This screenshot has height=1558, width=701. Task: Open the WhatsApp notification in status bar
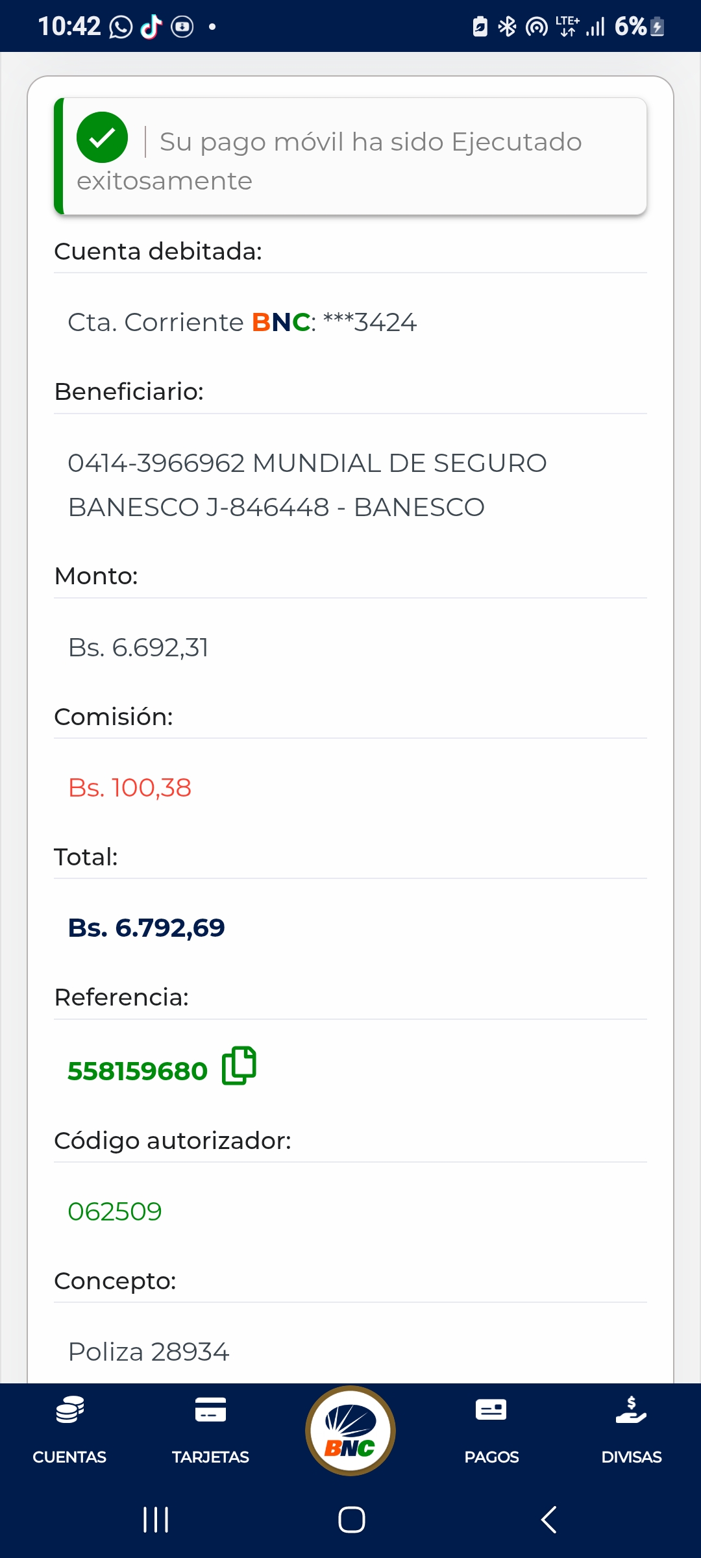point(121,27)
